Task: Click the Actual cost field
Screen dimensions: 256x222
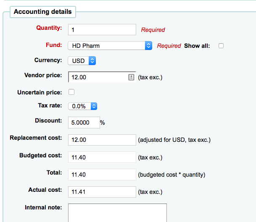Action: click(102, 192)
